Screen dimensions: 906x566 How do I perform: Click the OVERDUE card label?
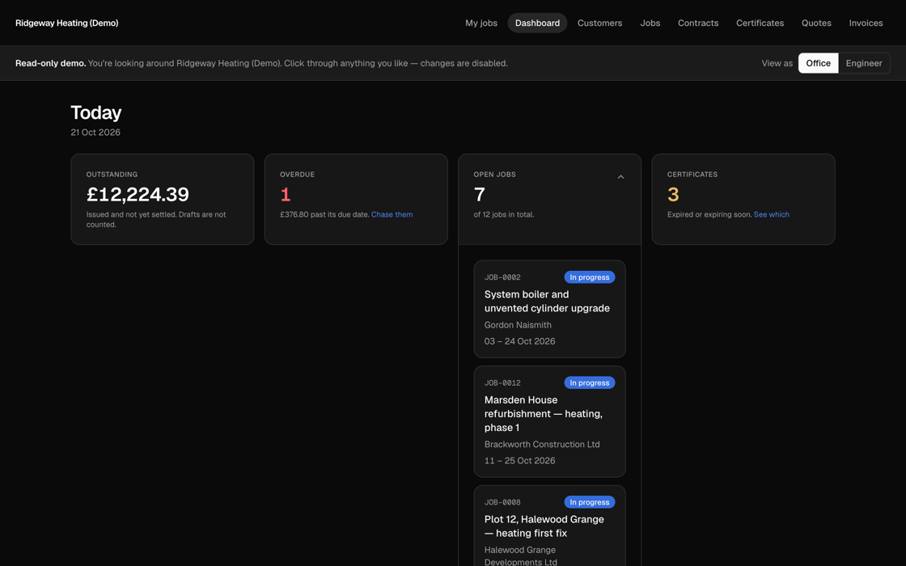297,175
